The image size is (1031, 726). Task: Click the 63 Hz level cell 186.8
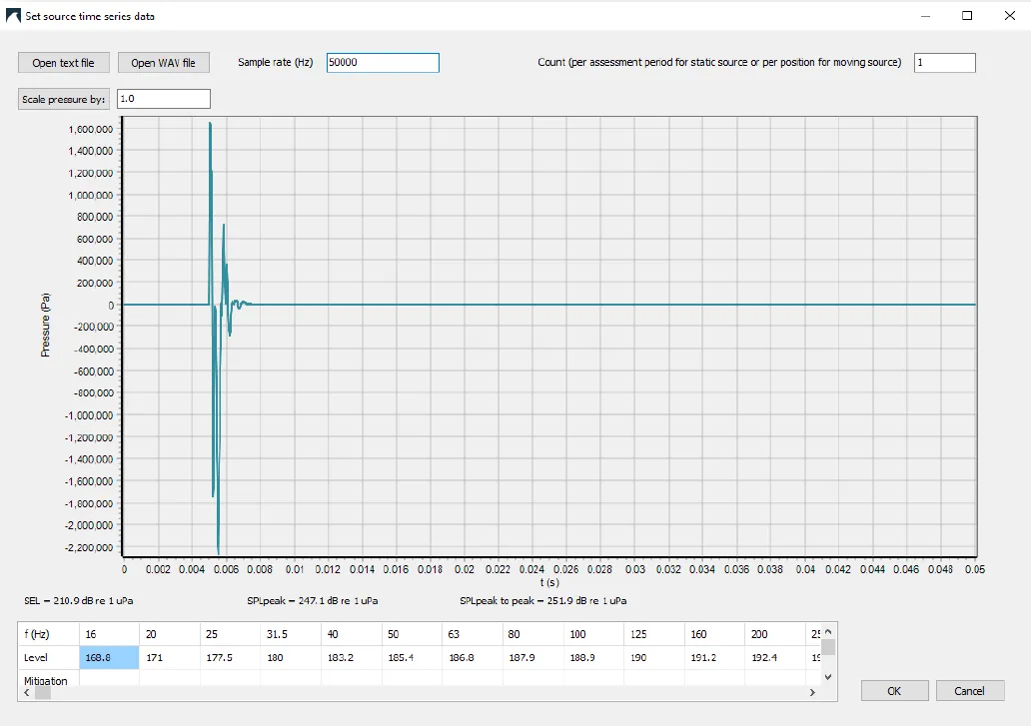point(533,658)
